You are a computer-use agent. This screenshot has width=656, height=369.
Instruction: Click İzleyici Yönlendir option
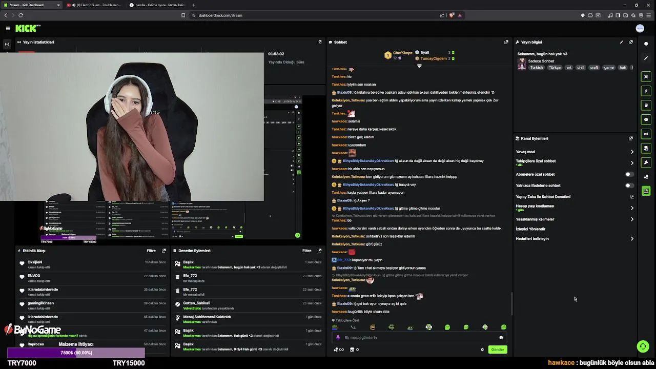tap(530, 229)
